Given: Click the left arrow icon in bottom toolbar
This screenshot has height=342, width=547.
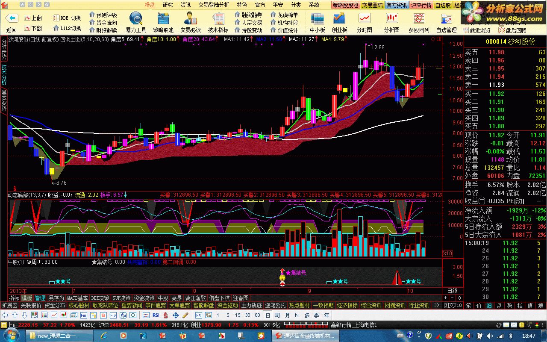Looking at the screenshot, I should 5,315.
